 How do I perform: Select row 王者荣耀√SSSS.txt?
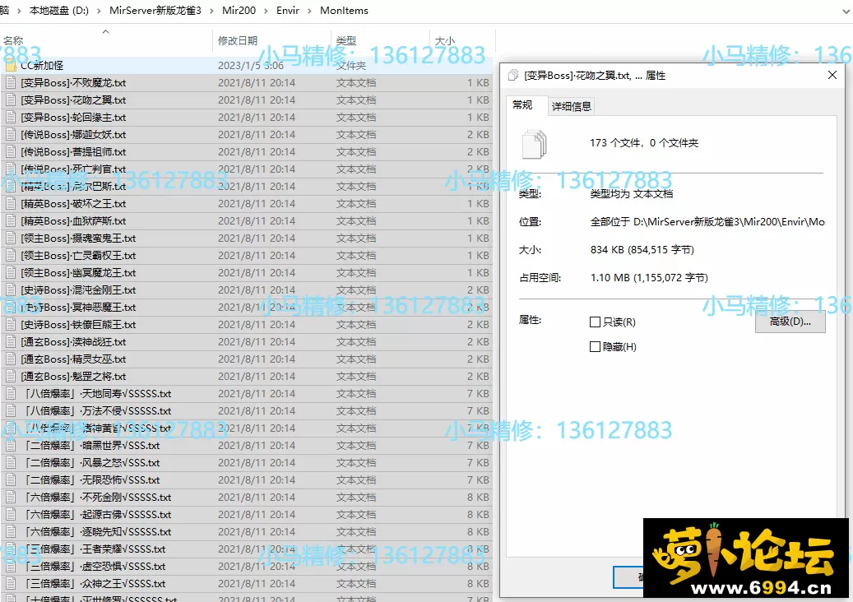pyautogui.click(x=247, y=549)
